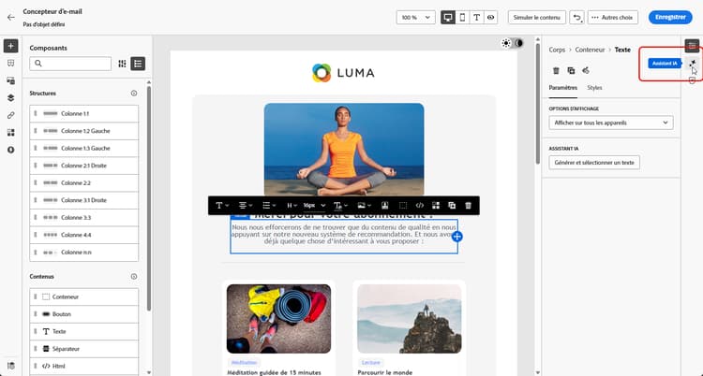Switch to the Styles tab
The image size is (703, 376).
594,88
